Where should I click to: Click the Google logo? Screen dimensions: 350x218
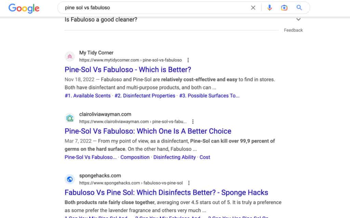[x=24, y=8]
